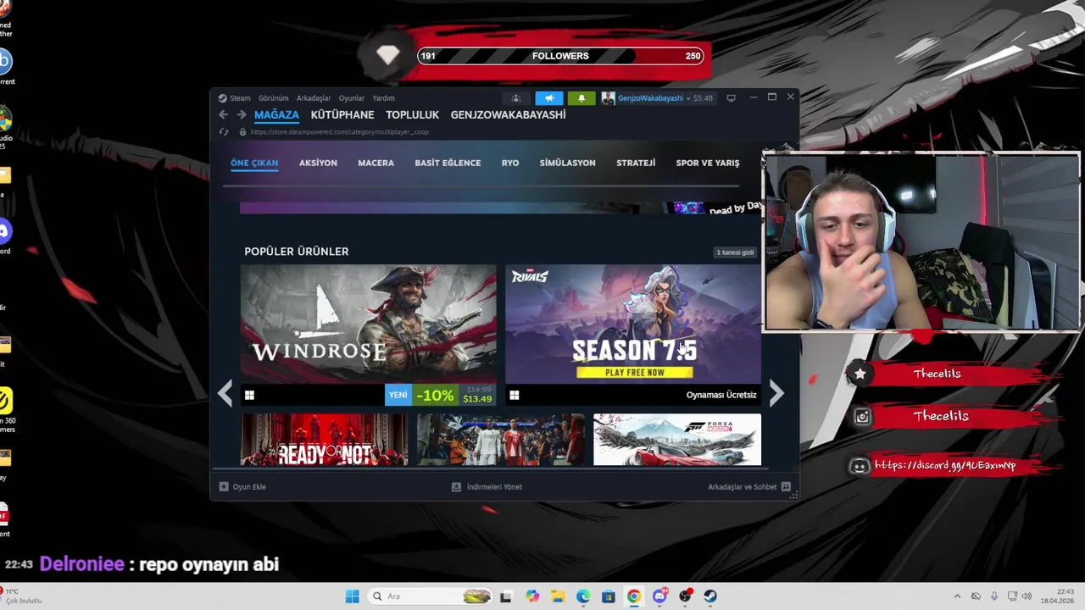
Task: Select the MACERA category tab
Action: point(376,163)
